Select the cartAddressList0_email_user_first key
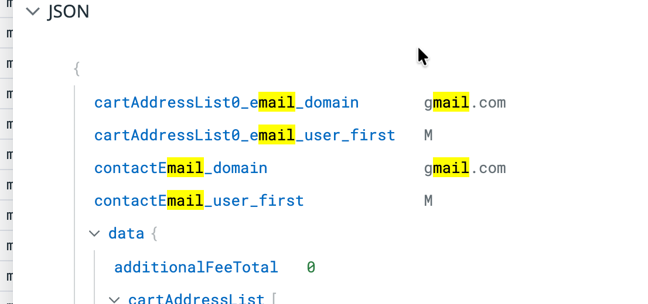The height and width of the screenshot is (304, 648). tap(244, 136)
